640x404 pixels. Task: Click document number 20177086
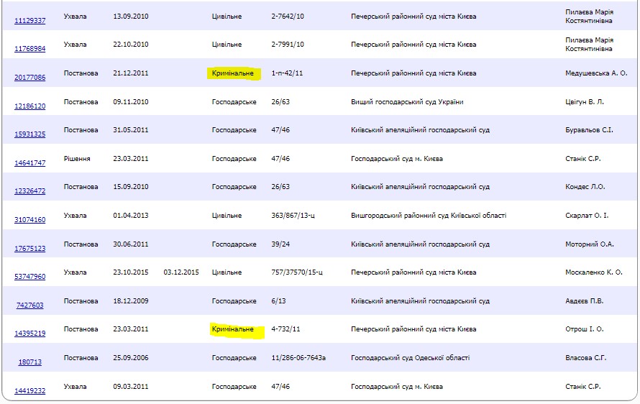tap(29, 78)
